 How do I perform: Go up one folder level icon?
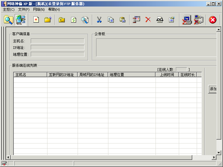62,20
